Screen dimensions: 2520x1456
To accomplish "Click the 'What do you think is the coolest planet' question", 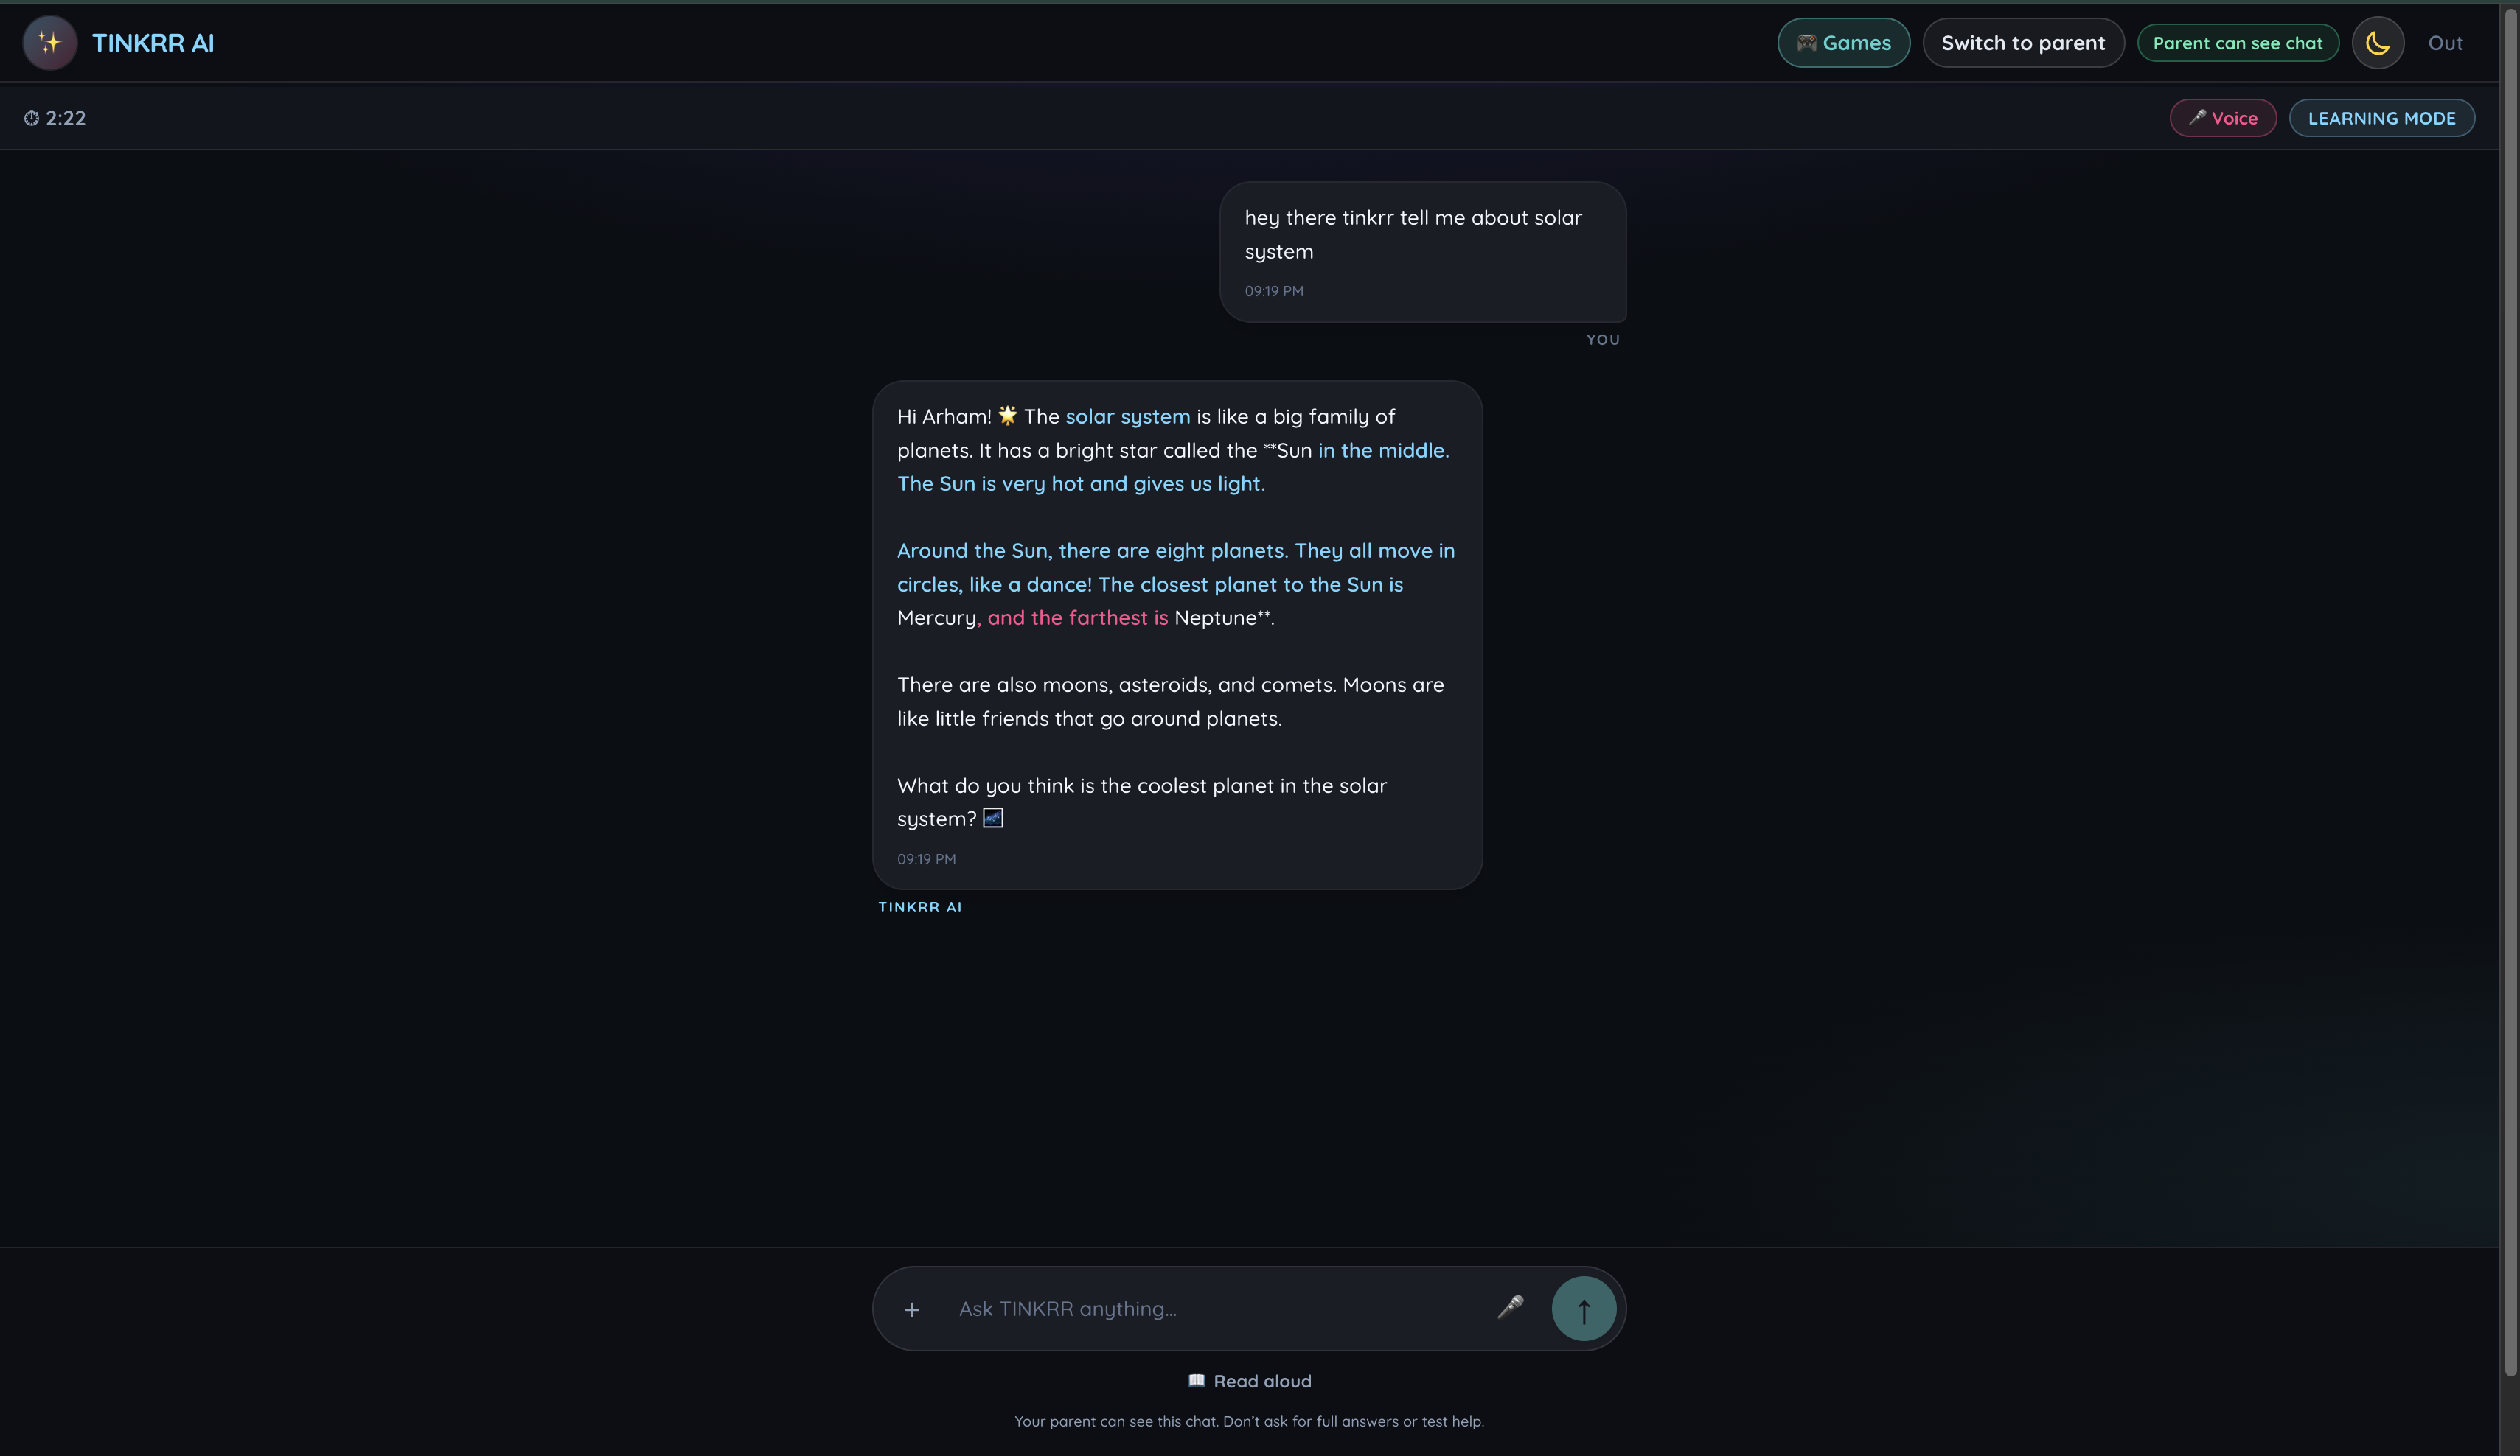I will [1141, 802].
